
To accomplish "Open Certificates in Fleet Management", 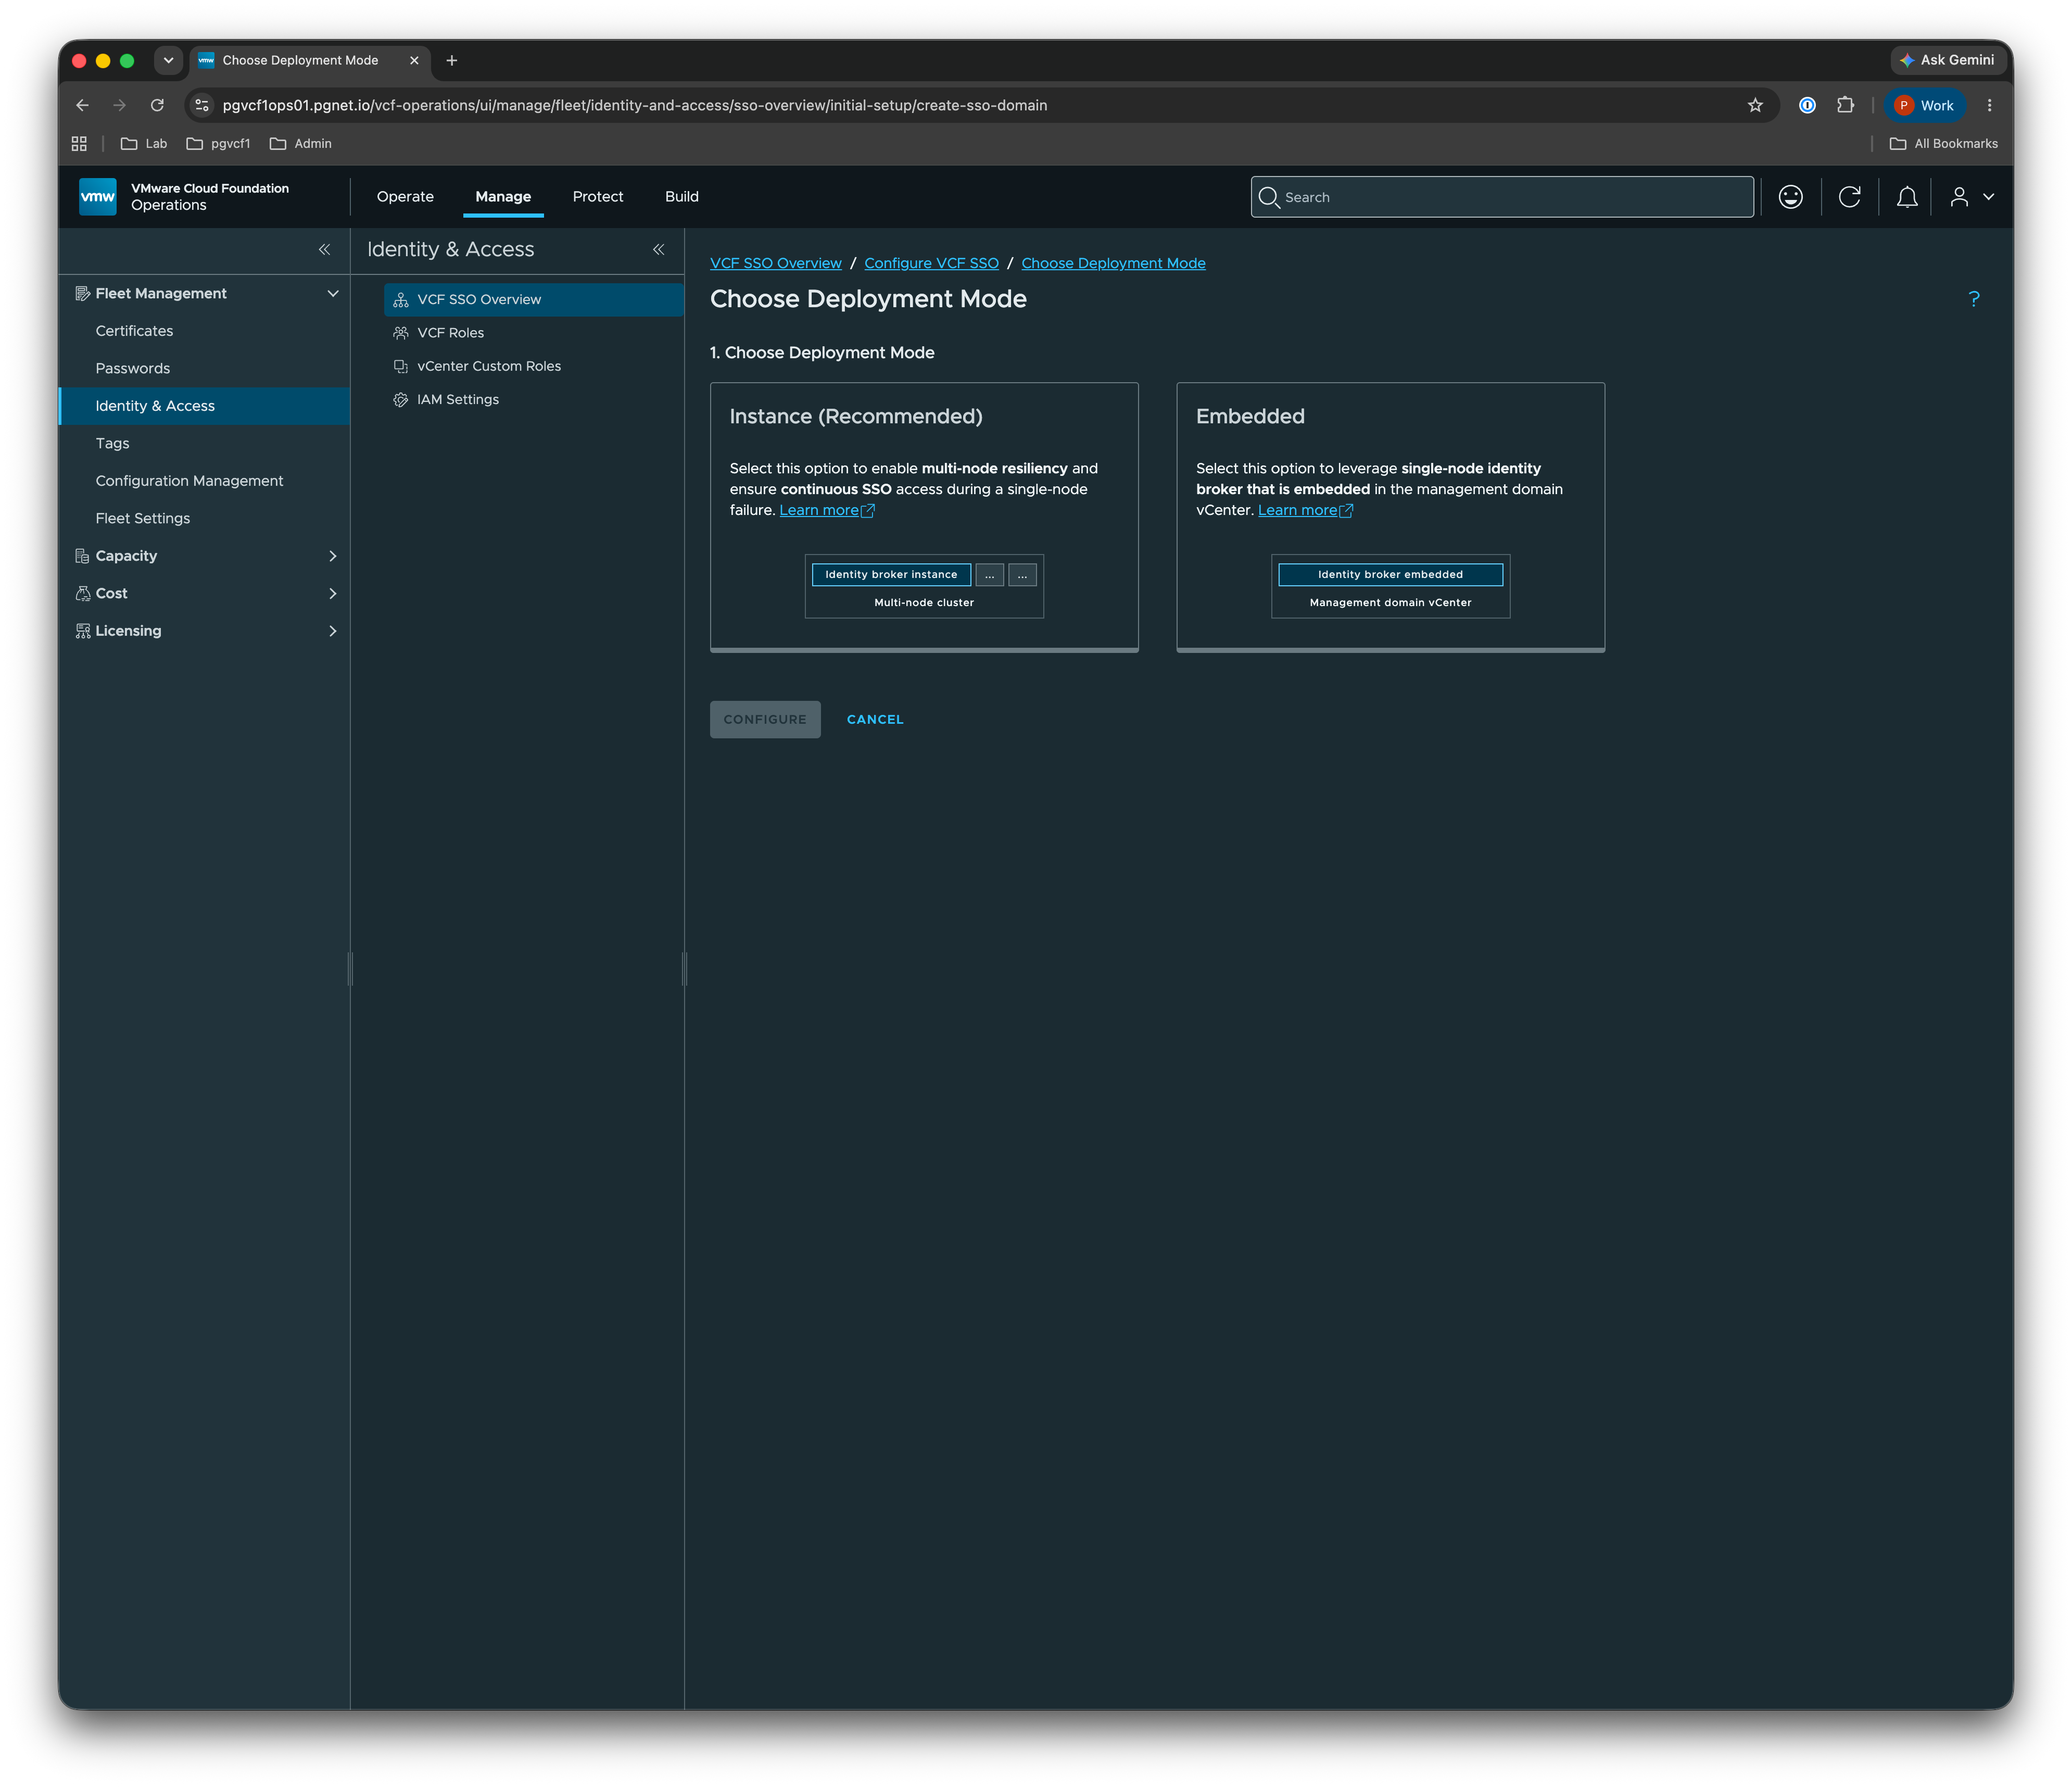I will 134,331.
